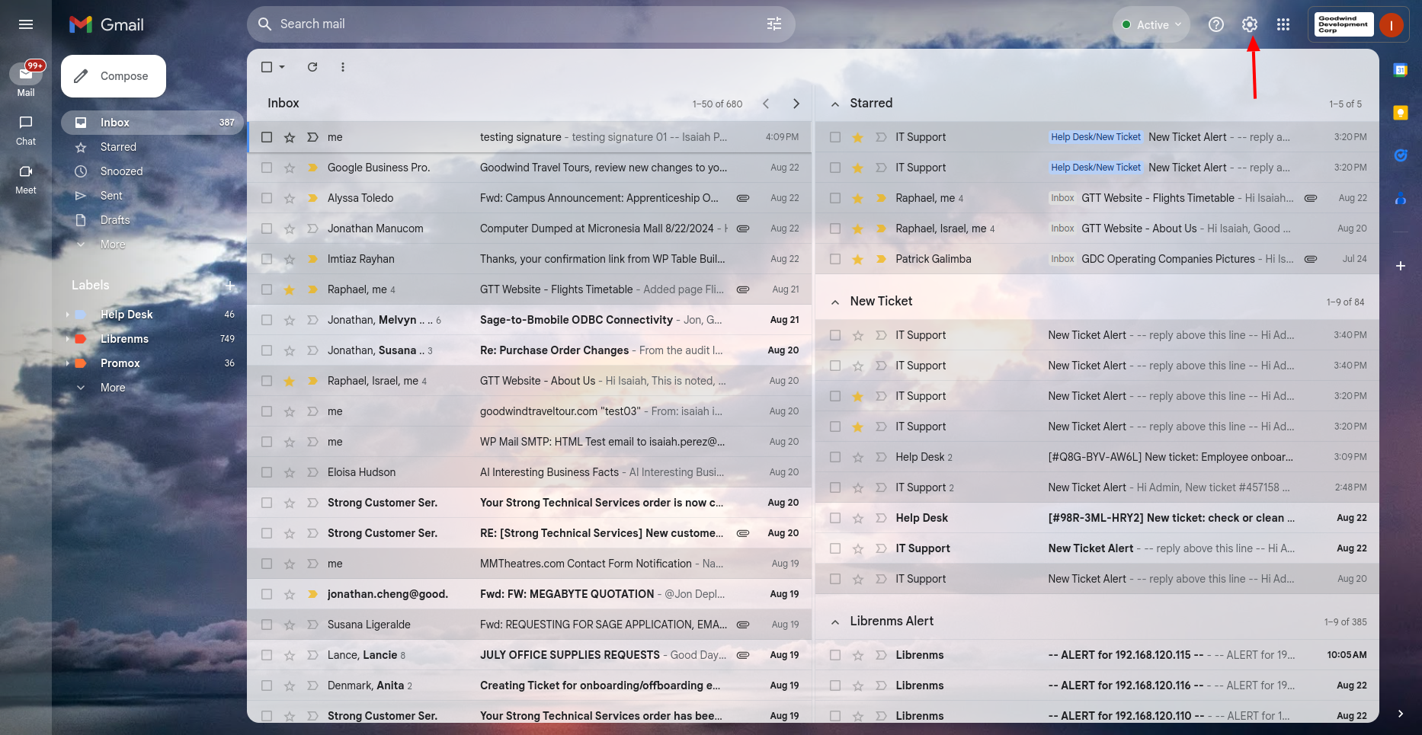Expand the Librenms label arrow

coord(67,339)
